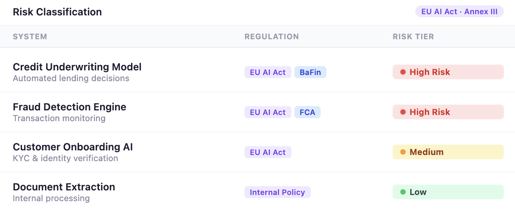Click the Risk Classification panel title
Viewport: 515px width, 210px height.
[57, 12]
